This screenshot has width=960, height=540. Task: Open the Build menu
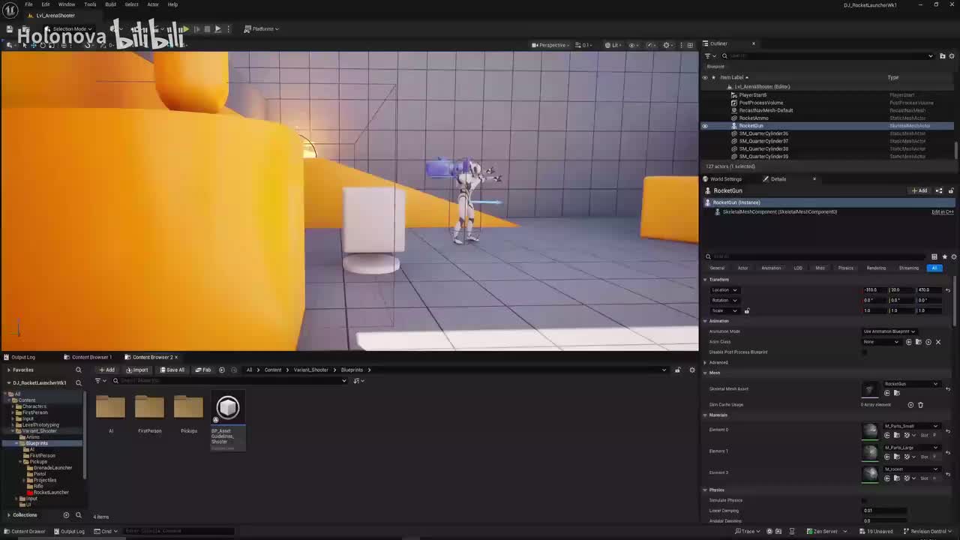pos(110,4)
